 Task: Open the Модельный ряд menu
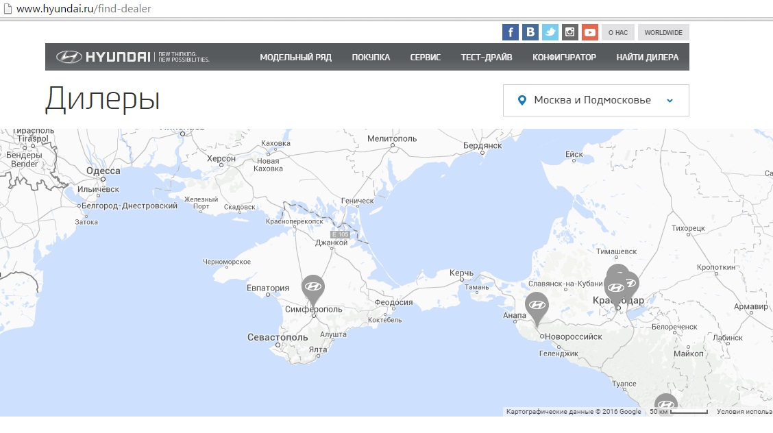point(295,58)
